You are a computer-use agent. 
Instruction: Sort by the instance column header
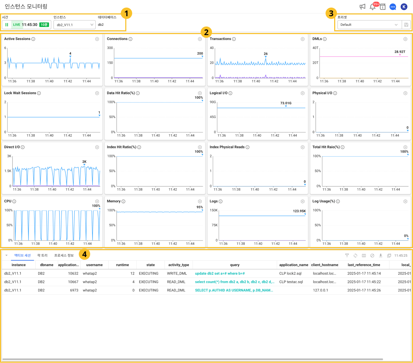pos(19,265)
